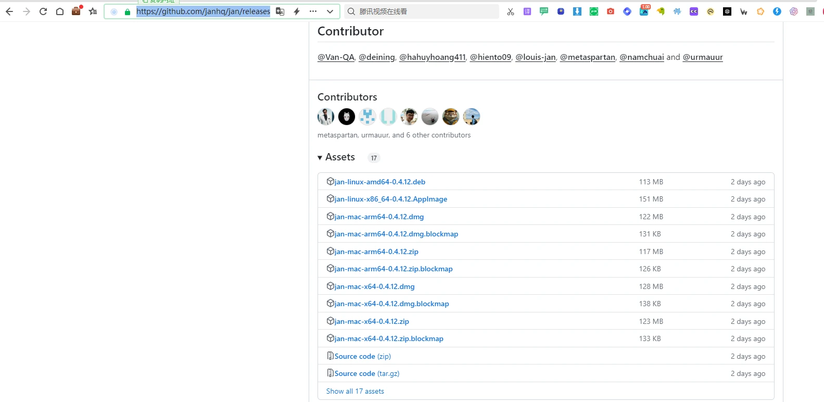Click the red camera extension icon
This screenshot has height=402, width=824.
coord(611,11)
